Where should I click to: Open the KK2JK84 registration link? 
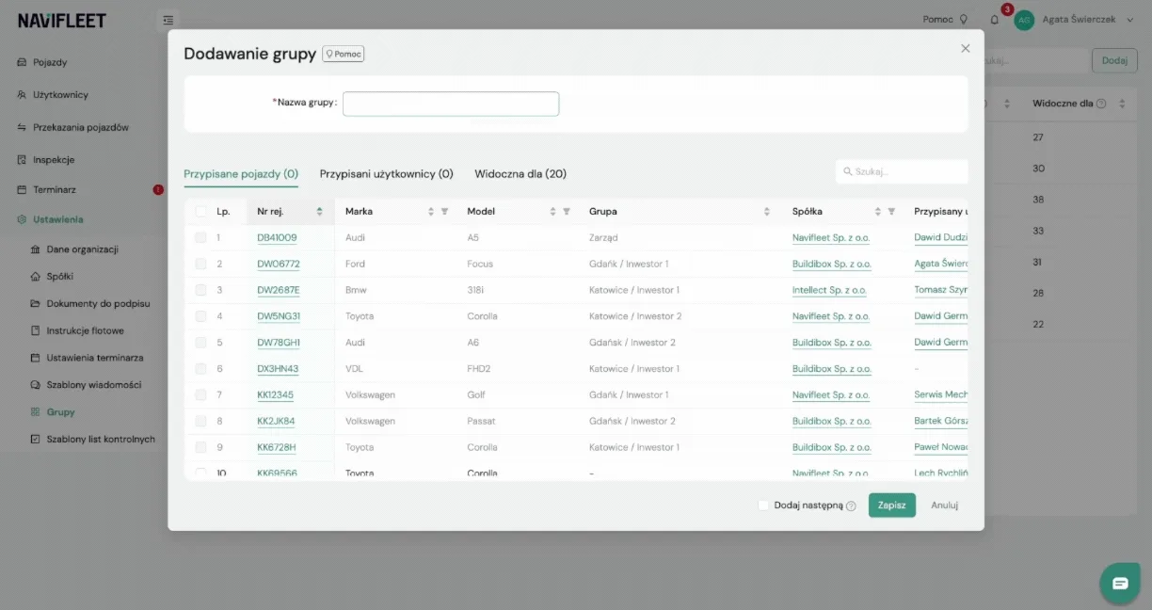pos(276,422)
